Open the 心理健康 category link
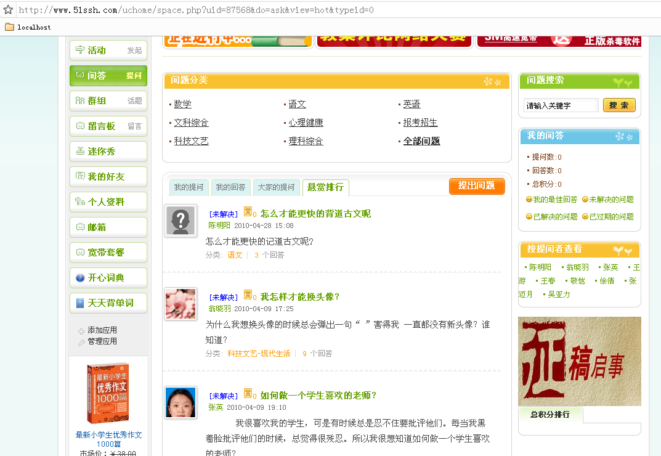Viewport: 661px width, 456px height. click(306, 123)
